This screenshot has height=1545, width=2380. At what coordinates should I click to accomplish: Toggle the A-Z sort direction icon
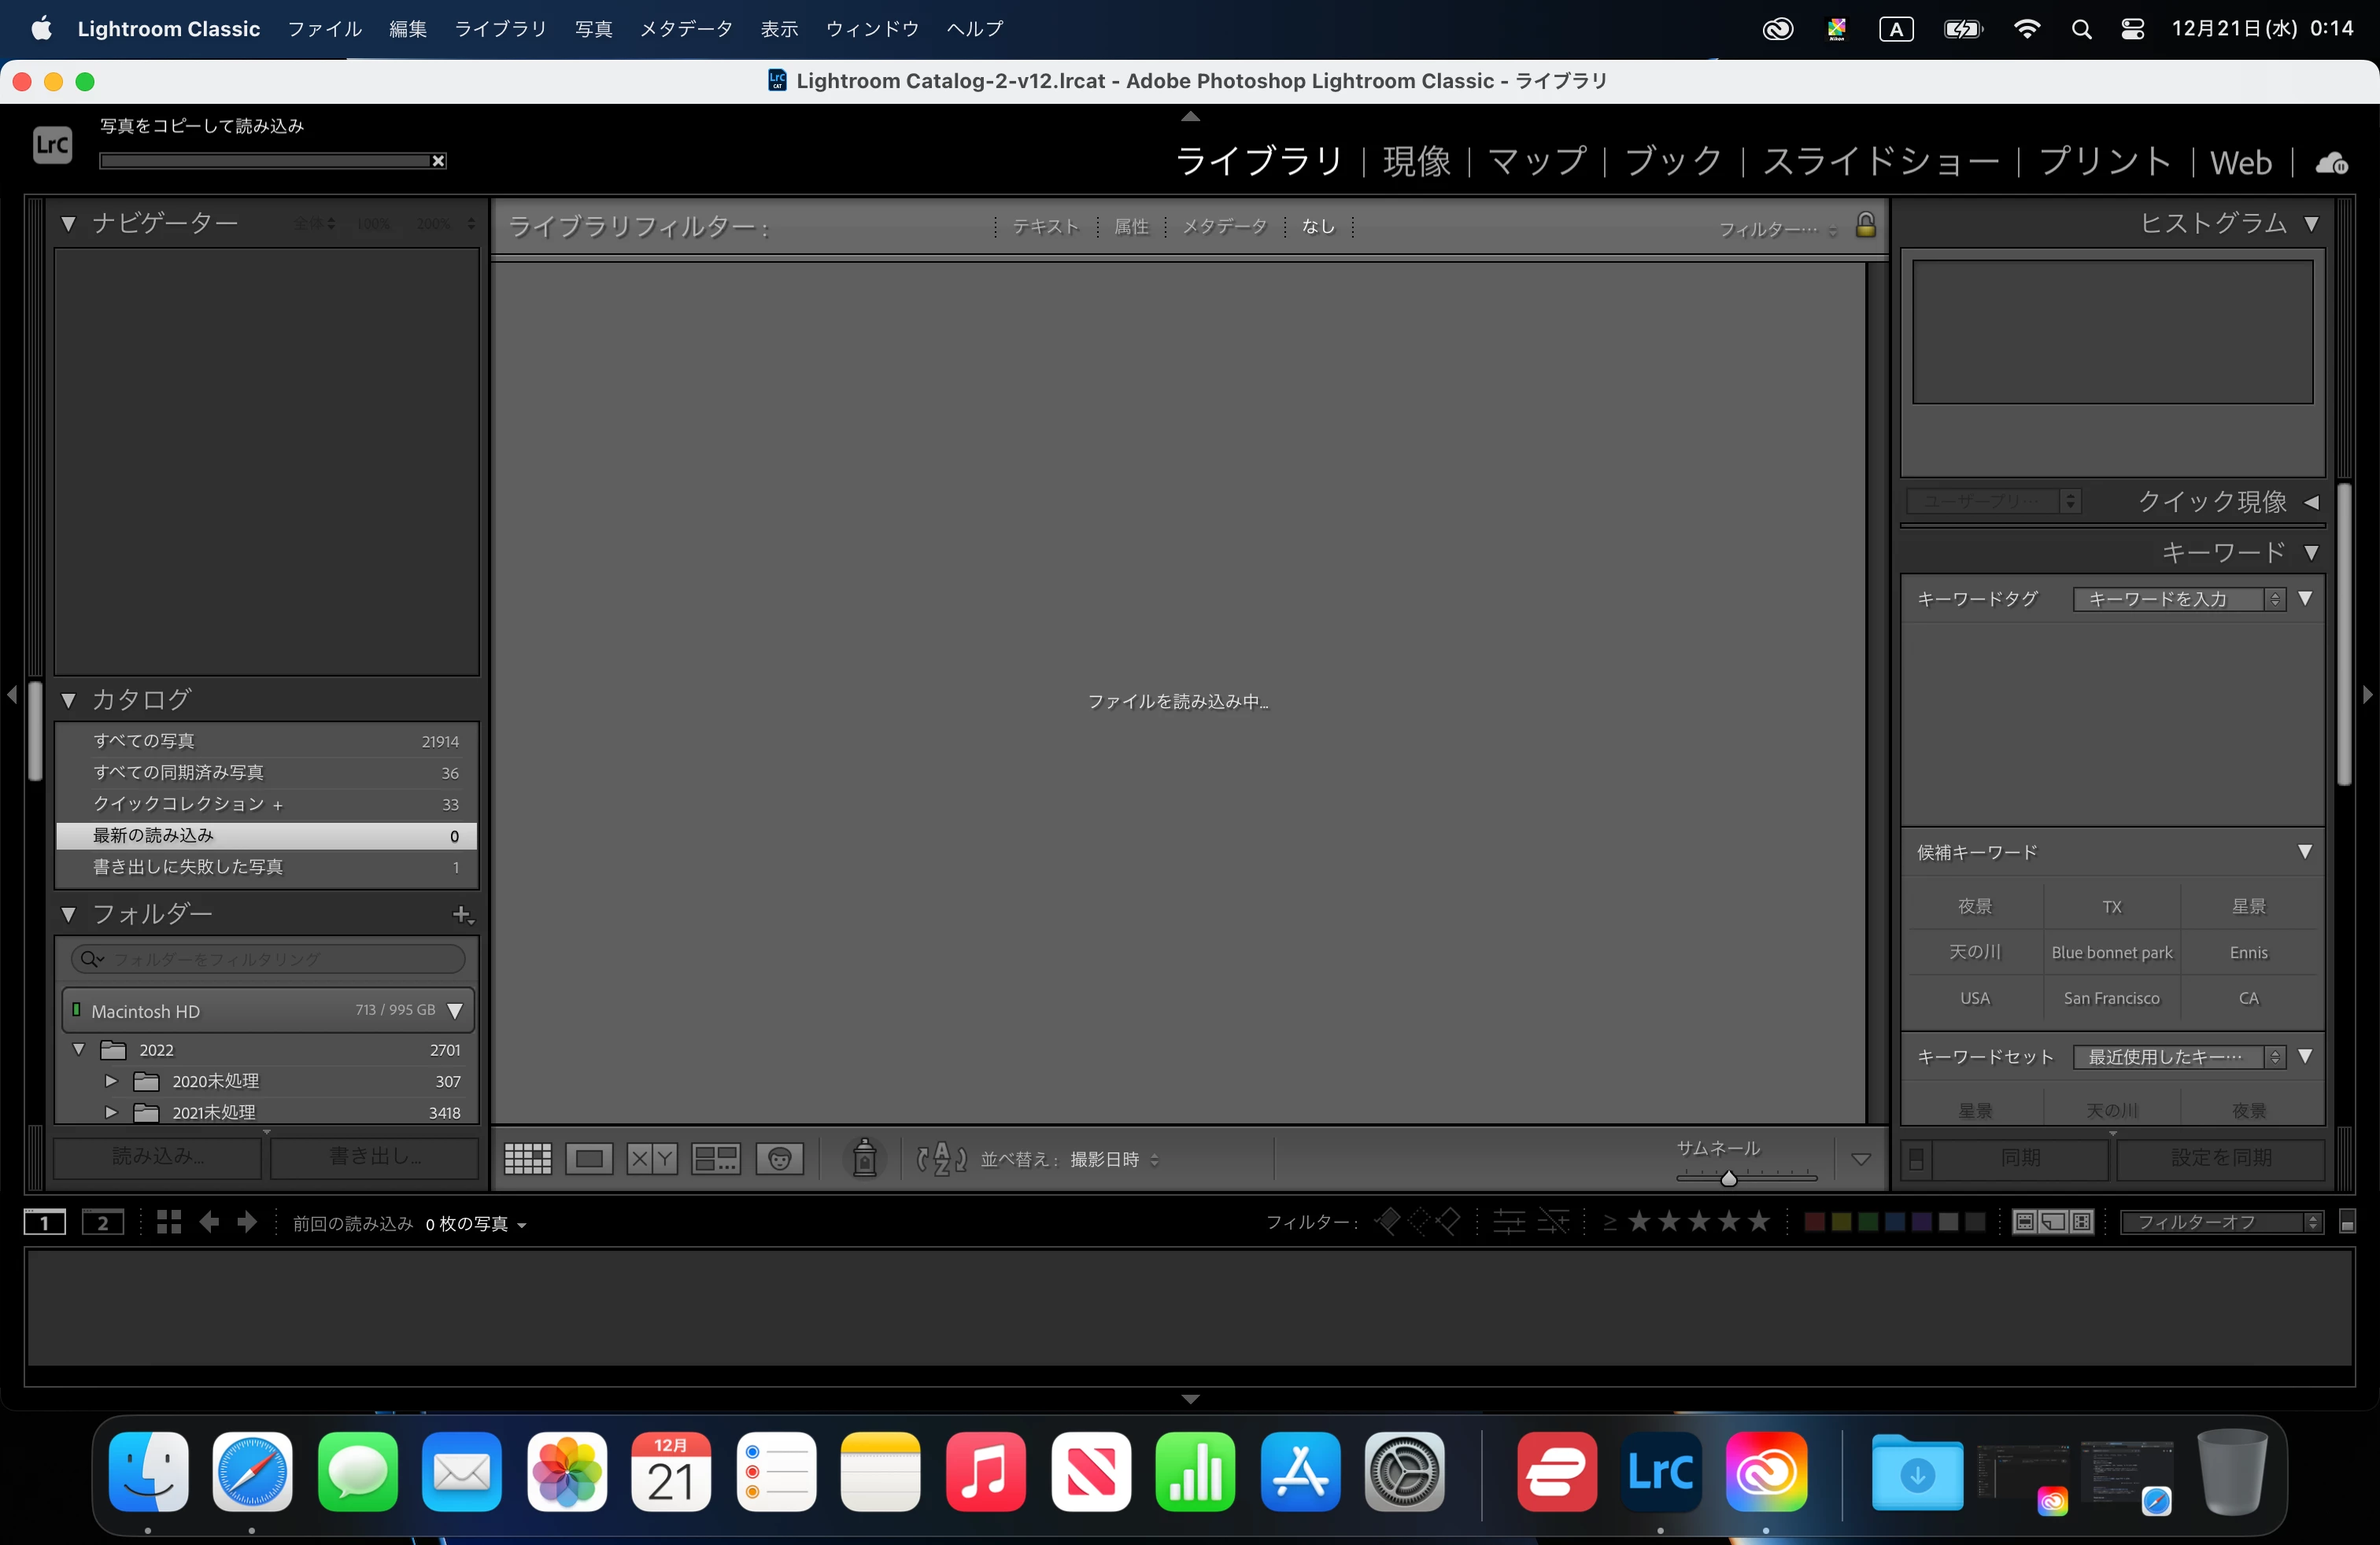941,1160
